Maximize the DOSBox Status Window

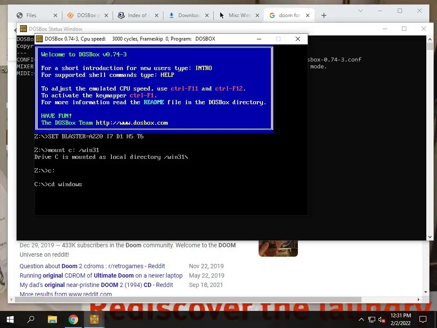tap(404, 29)
